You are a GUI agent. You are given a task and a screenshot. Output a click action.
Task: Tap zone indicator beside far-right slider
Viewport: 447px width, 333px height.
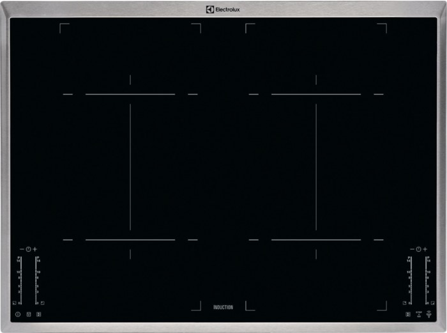click(x=432, y=302)
